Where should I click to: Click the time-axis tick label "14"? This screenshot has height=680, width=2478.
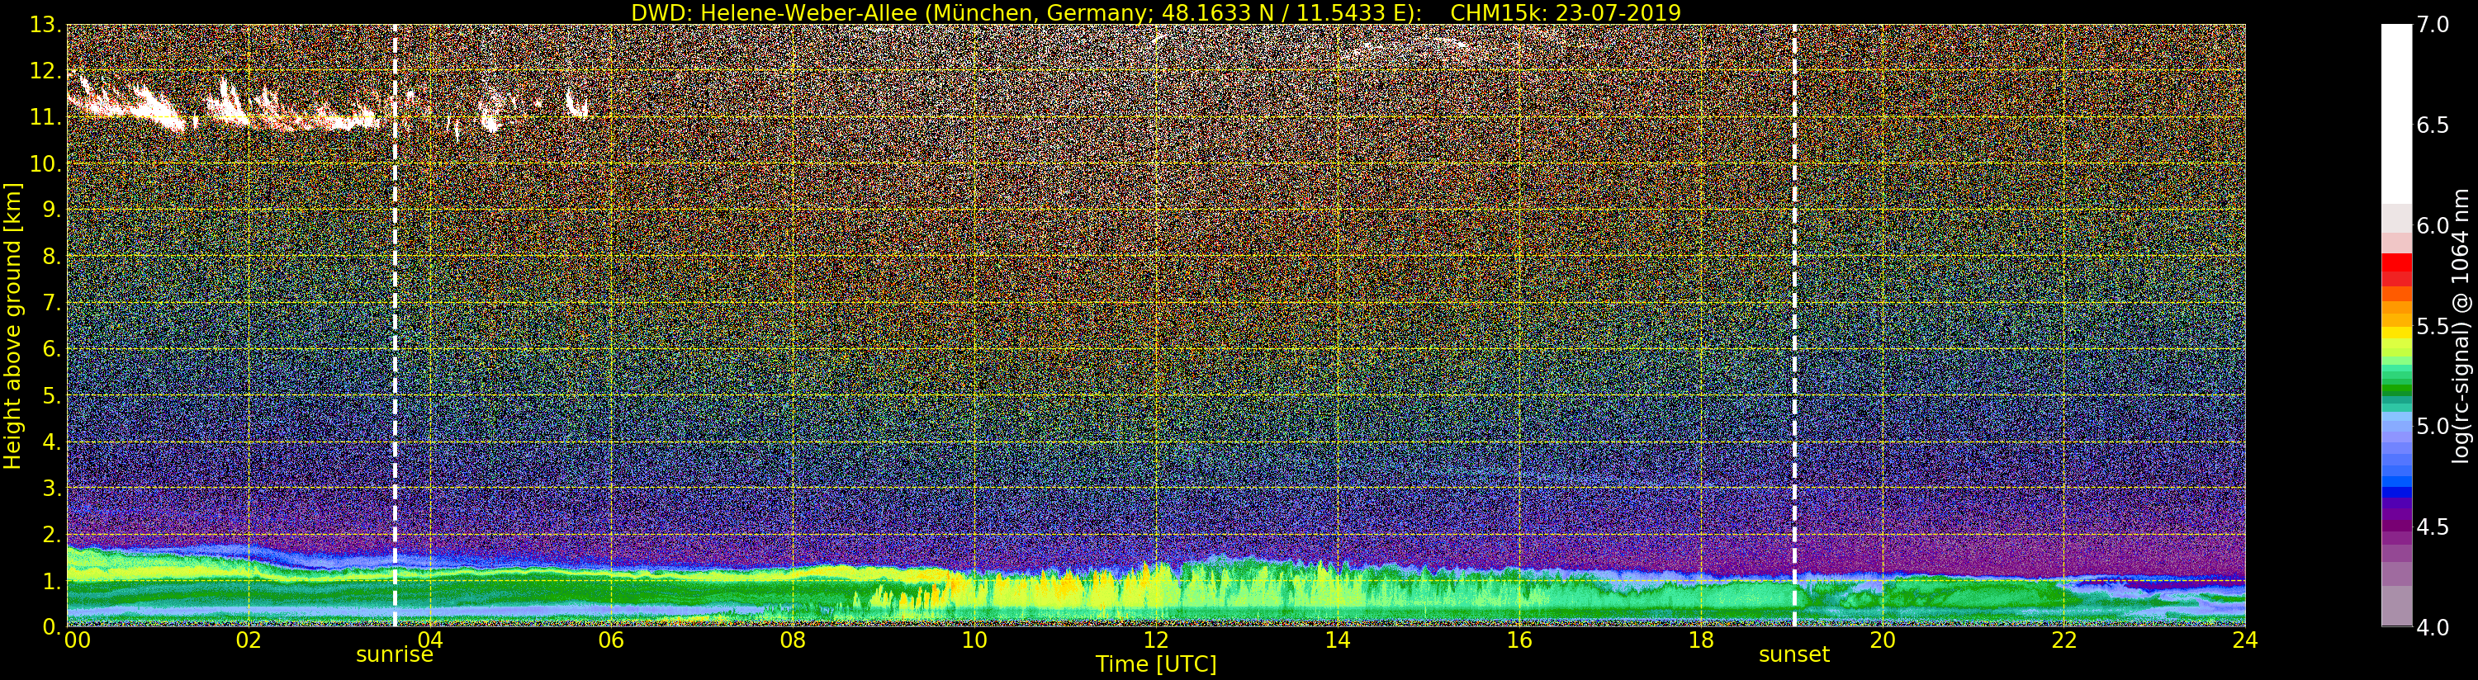pos(1338,640)
